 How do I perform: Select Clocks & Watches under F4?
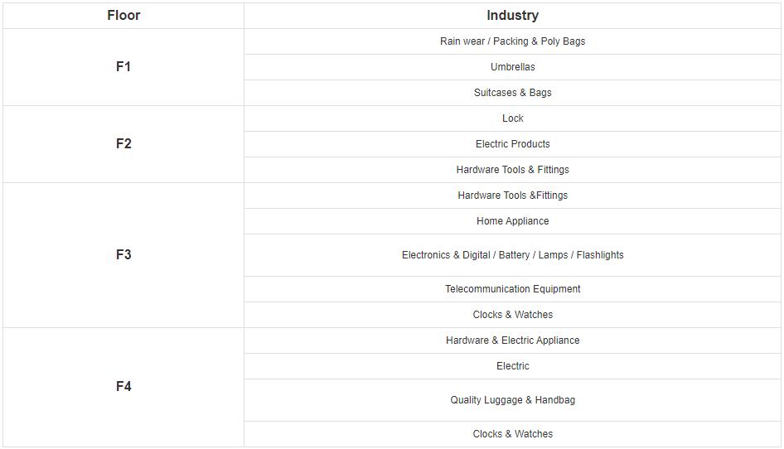point(512,434)
